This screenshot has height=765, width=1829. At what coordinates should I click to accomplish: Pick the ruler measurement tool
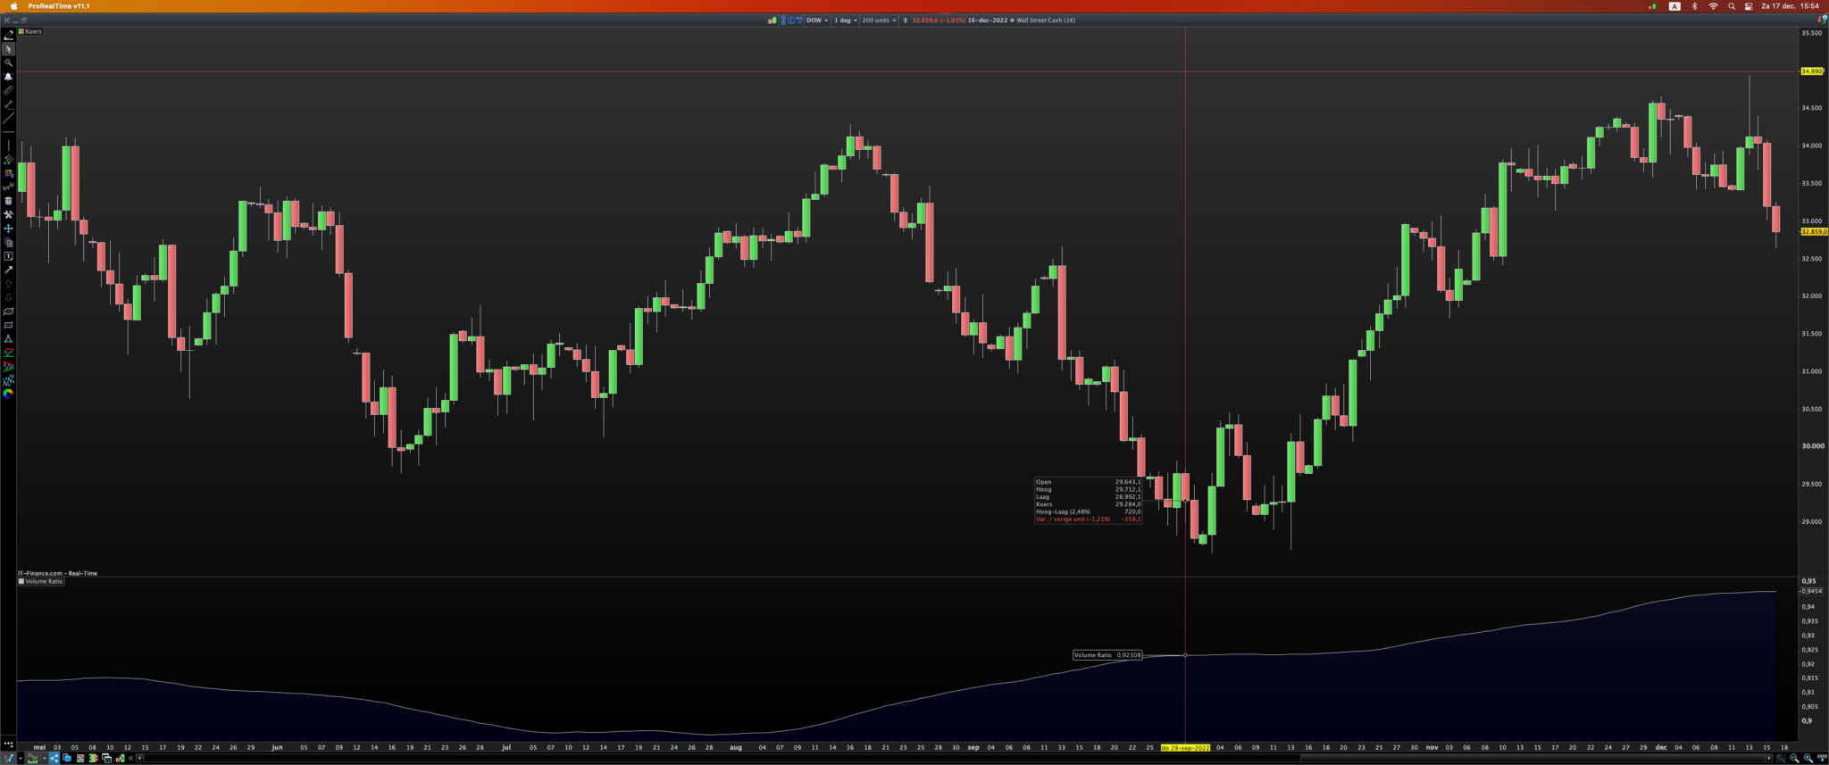[x=8, y=90]
